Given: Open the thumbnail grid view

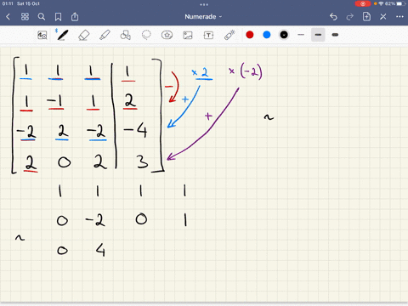Looking at the screenshot, I should [25, 17].
